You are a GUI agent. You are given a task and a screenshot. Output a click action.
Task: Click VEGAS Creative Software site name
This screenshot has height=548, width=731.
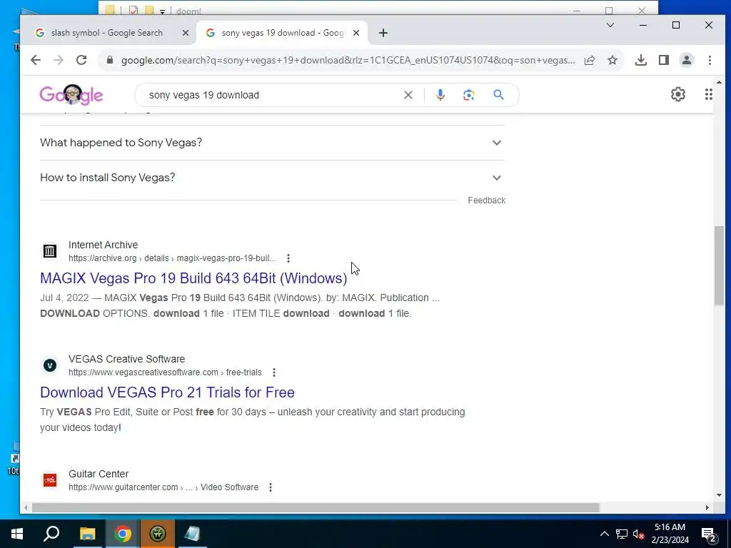(127, 359)
